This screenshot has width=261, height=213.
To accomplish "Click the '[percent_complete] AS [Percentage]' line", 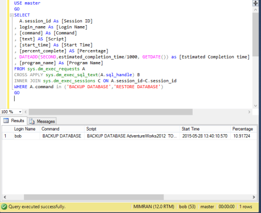I will click(64, 51).
